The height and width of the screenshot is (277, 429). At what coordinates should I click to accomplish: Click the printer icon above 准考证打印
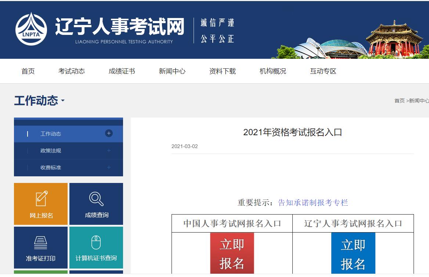[40, 241]
